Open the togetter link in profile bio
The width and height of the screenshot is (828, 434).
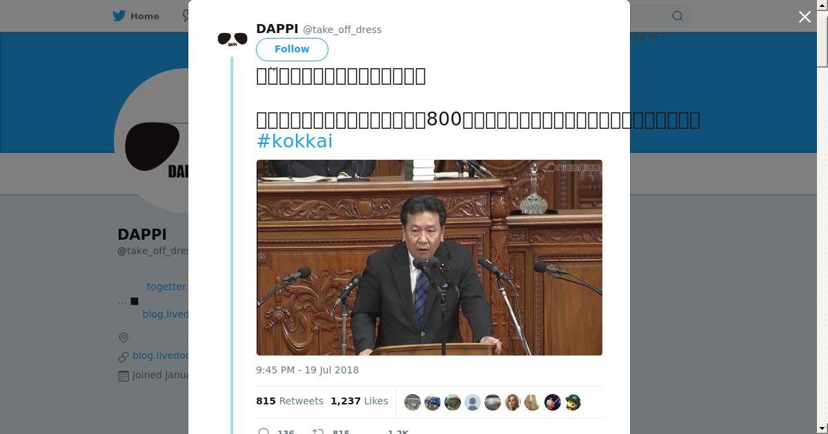point(167,287)
